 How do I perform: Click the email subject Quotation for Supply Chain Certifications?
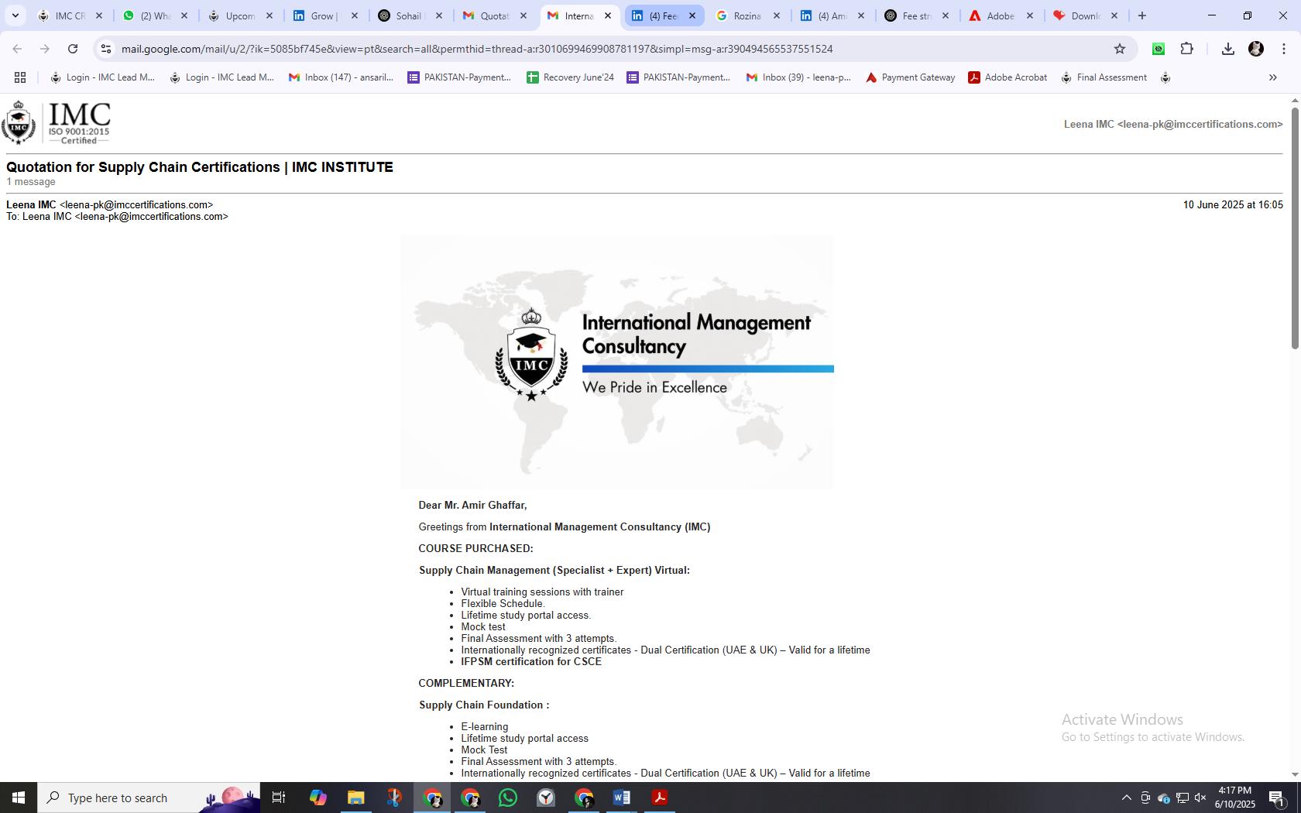click(200, 167)
